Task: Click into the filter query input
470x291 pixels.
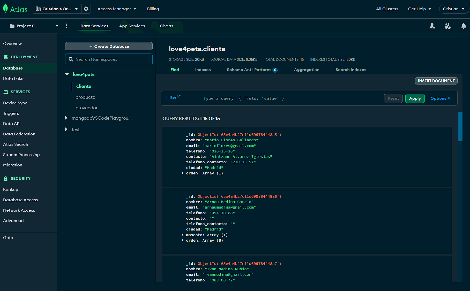Action: pyautogui.click(x=291, y=98)
